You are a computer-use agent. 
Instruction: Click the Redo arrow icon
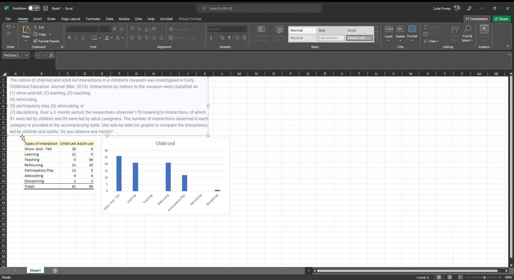click(9, 34)
